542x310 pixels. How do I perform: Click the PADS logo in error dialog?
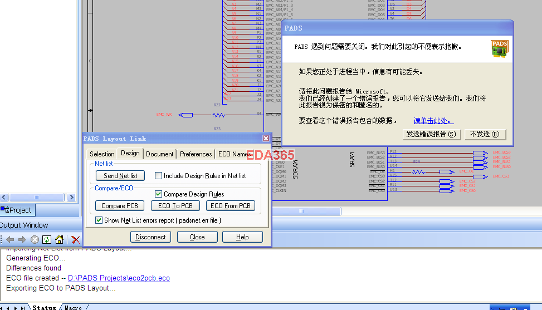pos(499,48)
